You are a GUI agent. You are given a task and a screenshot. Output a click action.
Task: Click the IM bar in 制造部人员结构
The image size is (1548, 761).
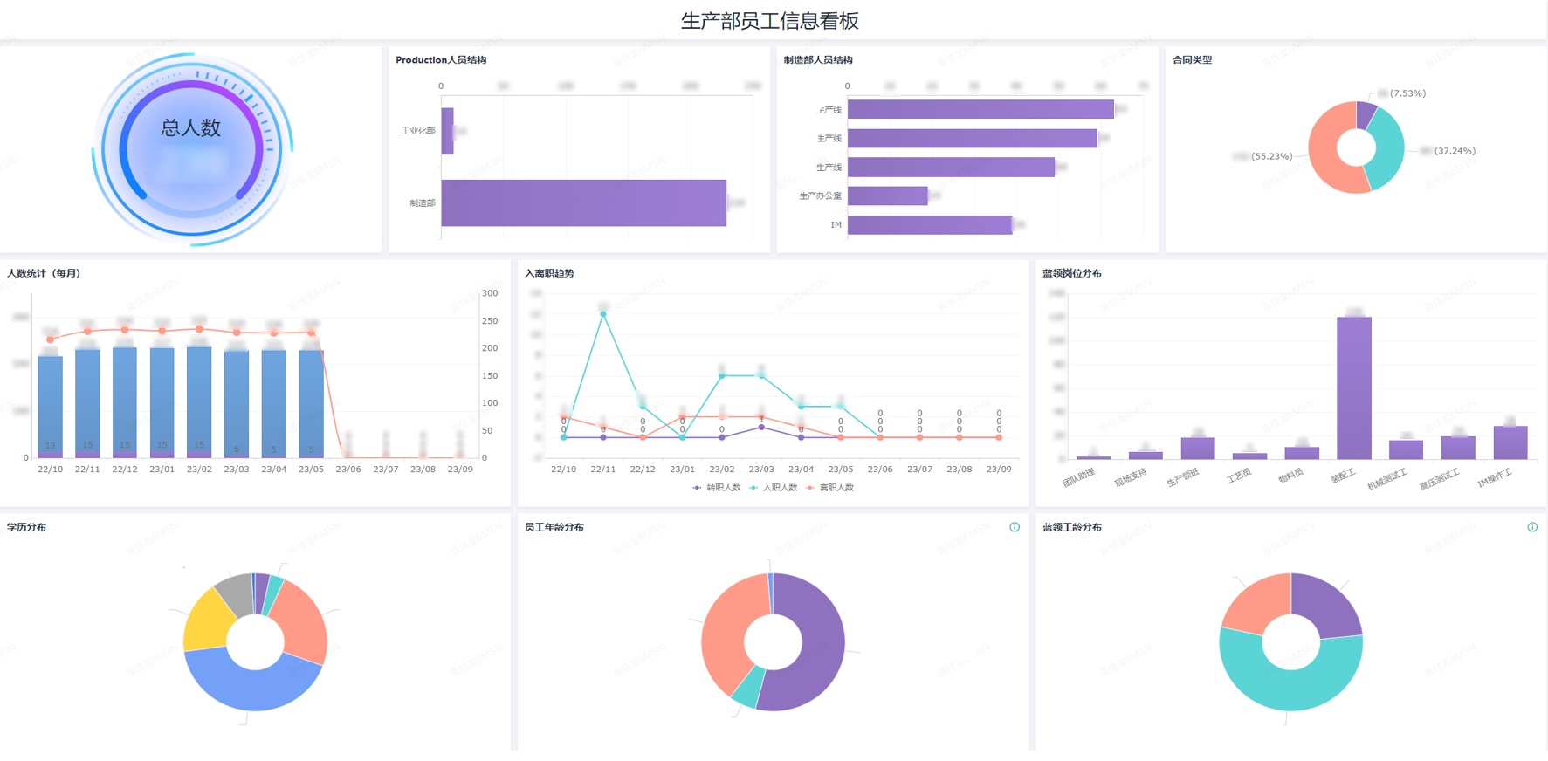click(x=929, y=225)
